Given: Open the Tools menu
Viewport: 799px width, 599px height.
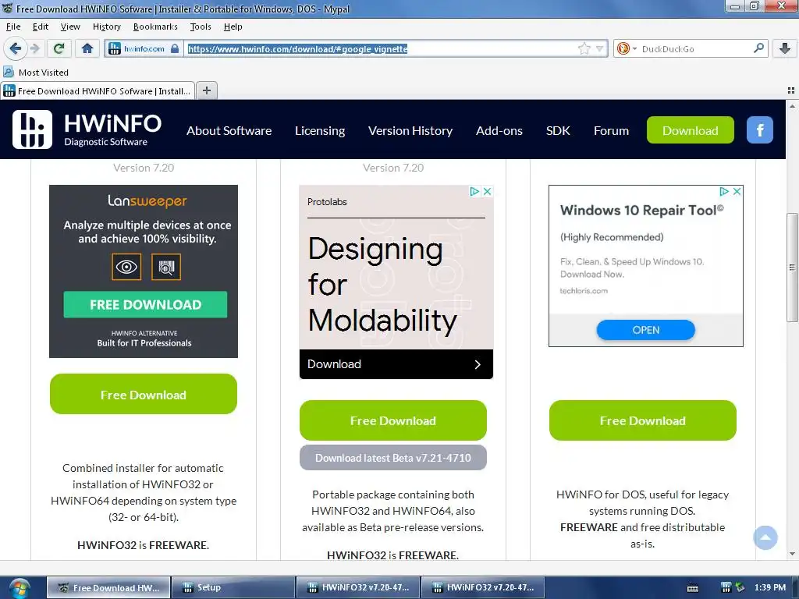Looking at the screenshot, I should (201, 27).
